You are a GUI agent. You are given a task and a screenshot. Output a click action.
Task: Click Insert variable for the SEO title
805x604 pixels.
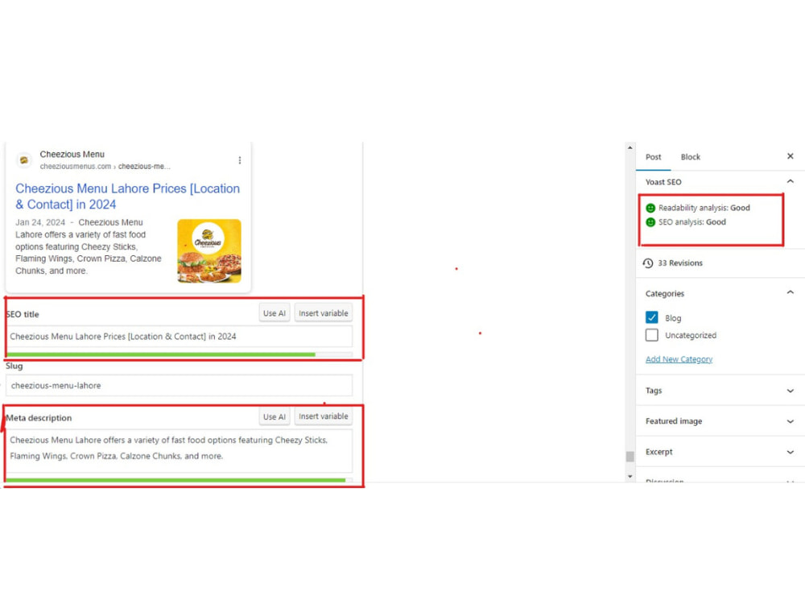coord(324,313)
